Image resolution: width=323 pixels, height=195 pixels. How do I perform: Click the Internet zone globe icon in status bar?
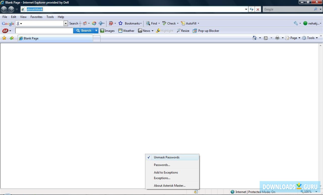pyautogui.click(x=232, y=192)
